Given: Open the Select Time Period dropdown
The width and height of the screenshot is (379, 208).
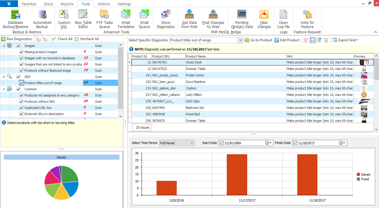Looking at the screenshot, I should [x=192, y=143].
